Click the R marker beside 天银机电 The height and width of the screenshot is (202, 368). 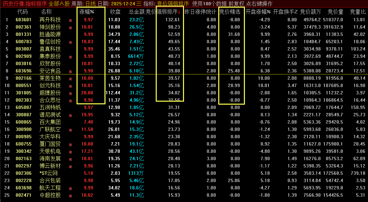(x=71, y=152)
